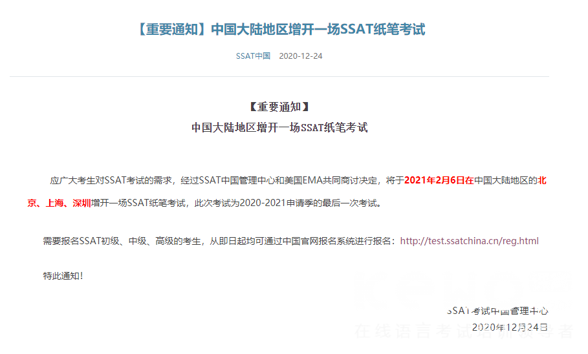Open the test.ssatchina.cn/reg.html registration link
This screenshot has width=588, height=354.
coord(469,241)
